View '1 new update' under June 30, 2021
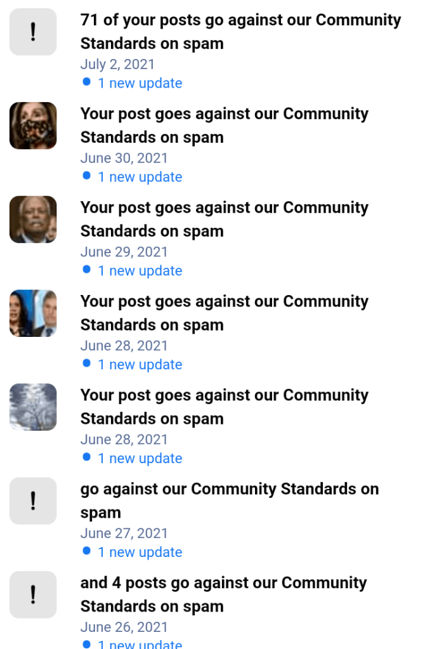The image size is (425, 649). pos(140,177)
